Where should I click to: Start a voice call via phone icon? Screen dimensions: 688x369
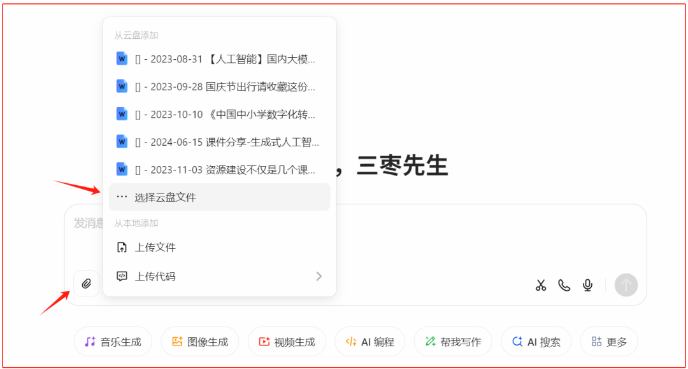(564, 285)
